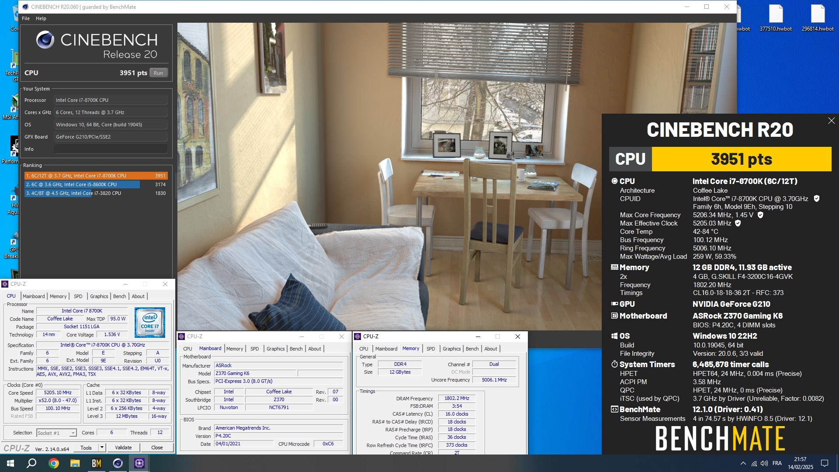The image size is (839, 472).
Task: Click the BenchMate section icon
Action: pyautogui.click(x=614, y=409)
